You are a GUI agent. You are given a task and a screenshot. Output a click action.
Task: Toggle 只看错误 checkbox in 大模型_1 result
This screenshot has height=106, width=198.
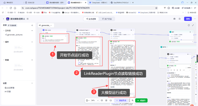click(x=186, y=68)
